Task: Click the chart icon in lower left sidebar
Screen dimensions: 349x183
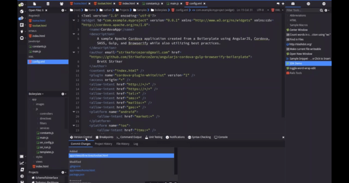Action: 22,163
